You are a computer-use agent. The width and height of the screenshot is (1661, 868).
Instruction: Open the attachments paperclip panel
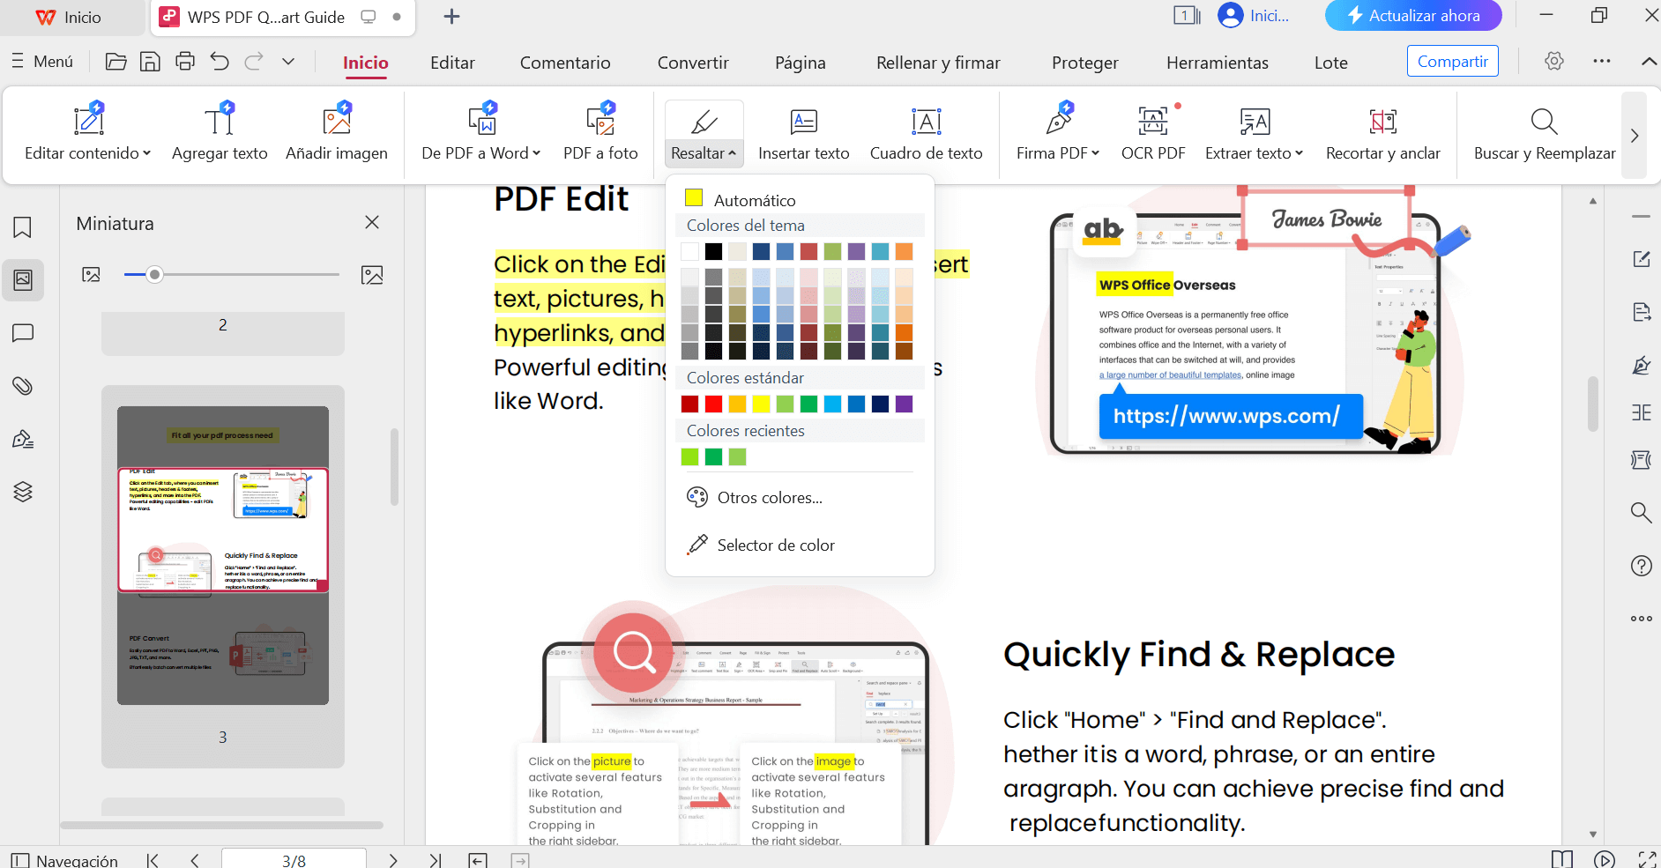(23, 386)
